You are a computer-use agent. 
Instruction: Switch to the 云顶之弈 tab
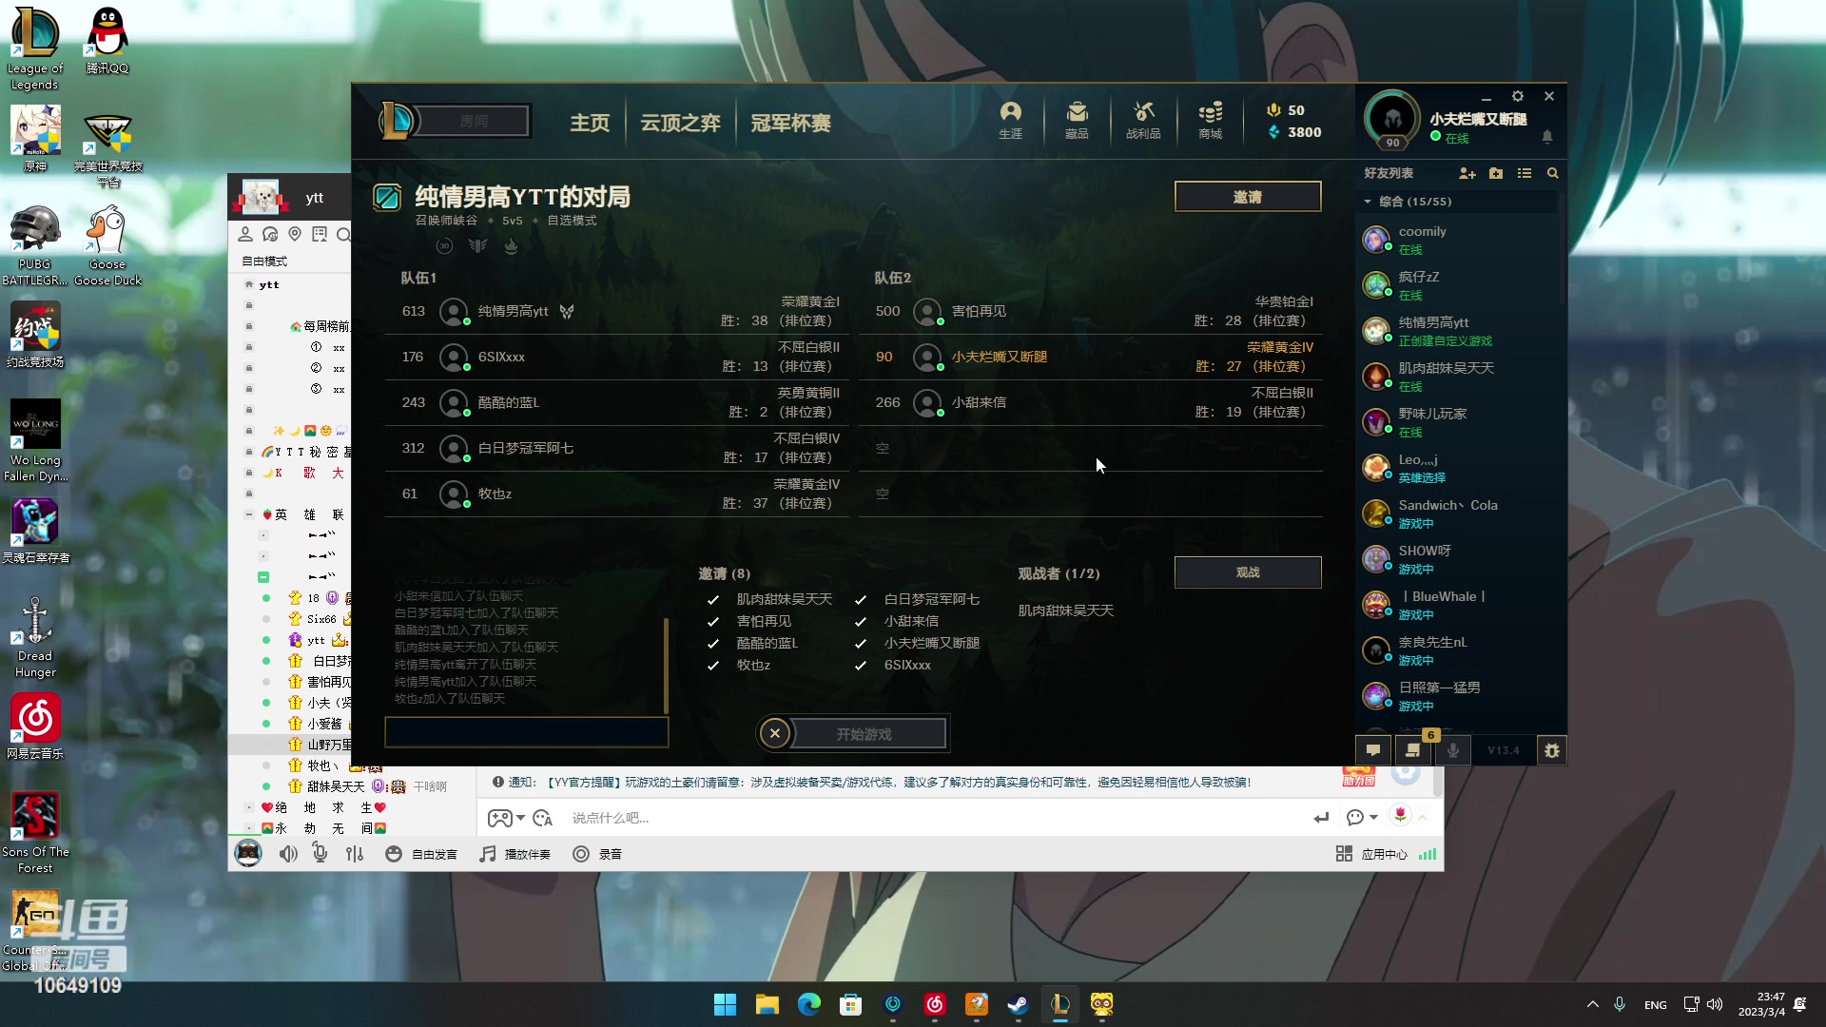[x=680, y=123]
